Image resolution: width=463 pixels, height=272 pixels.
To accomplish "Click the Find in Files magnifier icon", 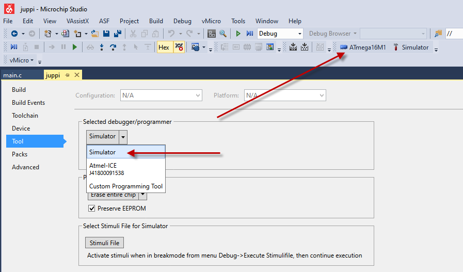I will coord(223,34).
